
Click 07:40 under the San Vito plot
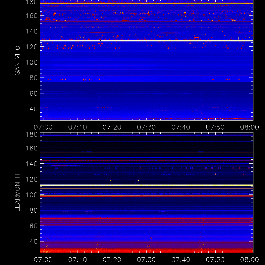coord(181,127)
